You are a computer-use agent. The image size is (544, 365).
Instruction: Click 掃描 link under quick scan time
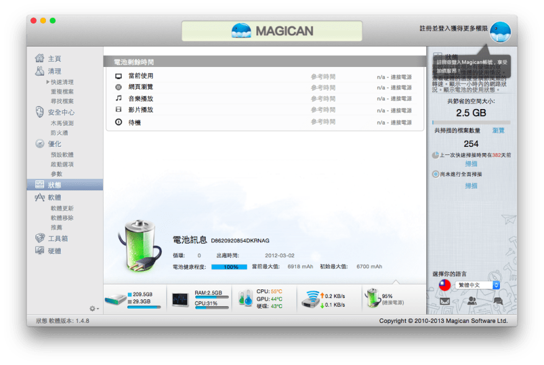click(x=471, y=164)
